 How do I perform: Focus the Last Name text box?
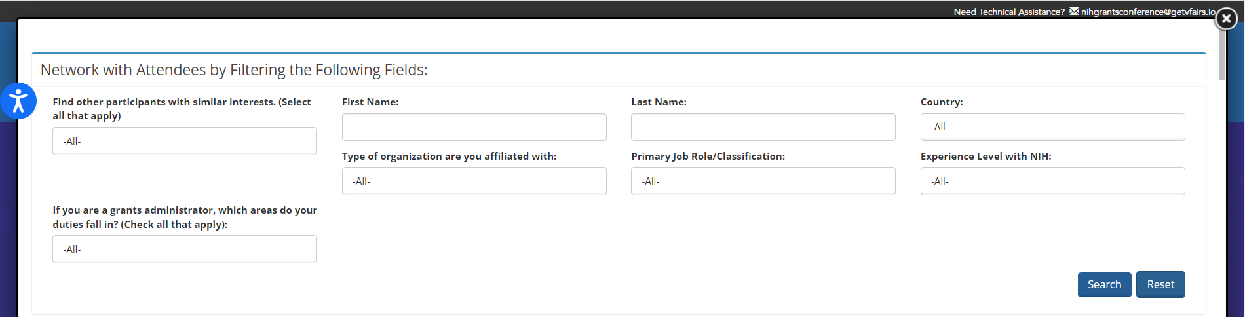pyautogui.click(x=763, y=127)
